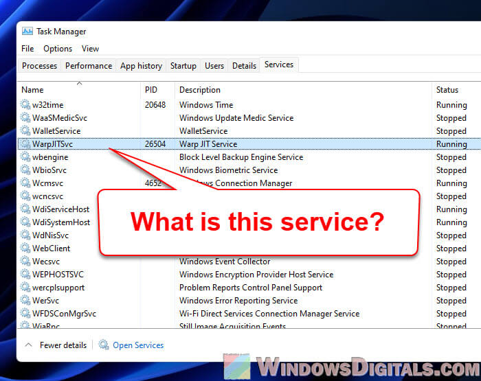Click the gear icon beside wercplsupport
Screen dimensions: 481x381
click(x=25, y=287)
